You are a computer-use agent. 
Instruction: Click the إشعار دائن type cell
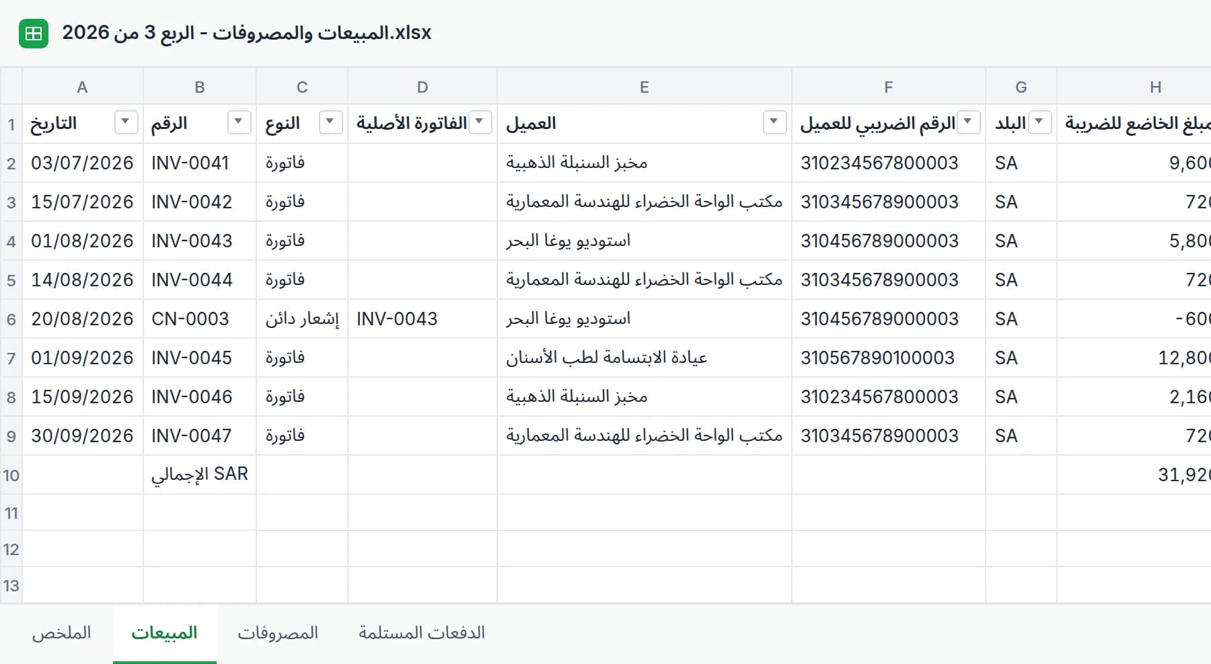[x=302, y=319]
